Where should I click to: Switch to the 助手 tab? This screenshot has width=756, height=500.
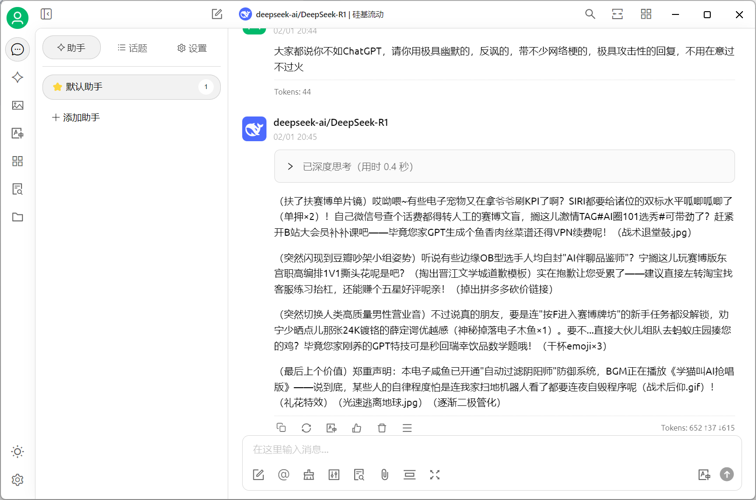click(71, 48)
